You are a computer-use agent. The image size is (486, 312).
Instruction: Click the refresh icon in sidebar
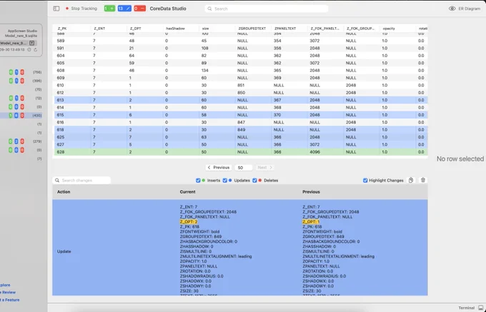pyautogui.click(x=35, y=49)
